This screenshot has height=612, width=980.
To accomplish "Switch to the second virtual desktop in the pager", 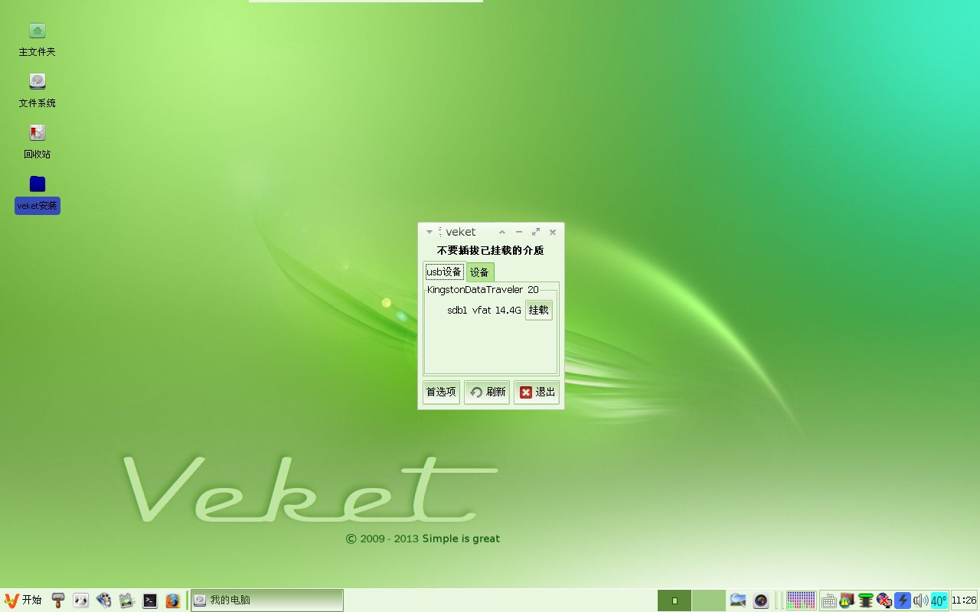I will pos(708,601).
